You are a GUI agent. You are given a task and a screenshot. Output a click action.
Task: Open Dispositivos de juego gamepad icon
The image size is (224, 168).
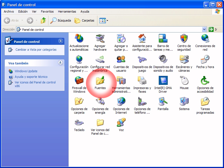click(x=142, y=59)
